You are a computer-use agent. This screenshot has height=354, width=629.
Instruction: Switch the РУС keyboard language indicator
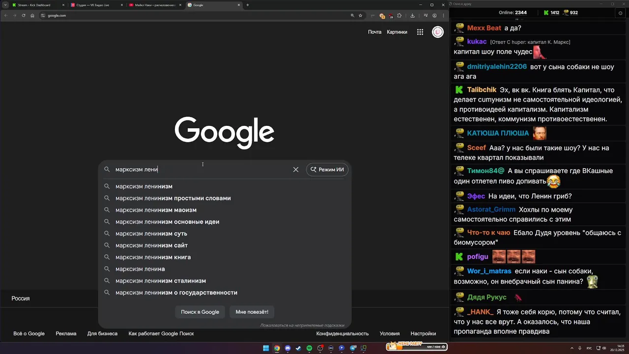(589, 348)
